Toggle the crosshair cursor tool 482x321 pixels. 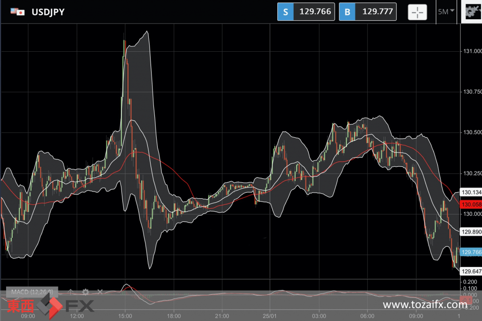coord(418,12)
